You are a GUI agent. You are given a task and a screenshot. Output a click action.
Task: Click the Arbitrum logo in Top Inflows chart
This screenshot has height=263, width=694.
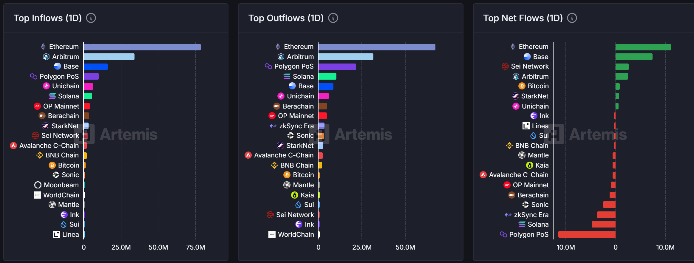click(46, 57)
